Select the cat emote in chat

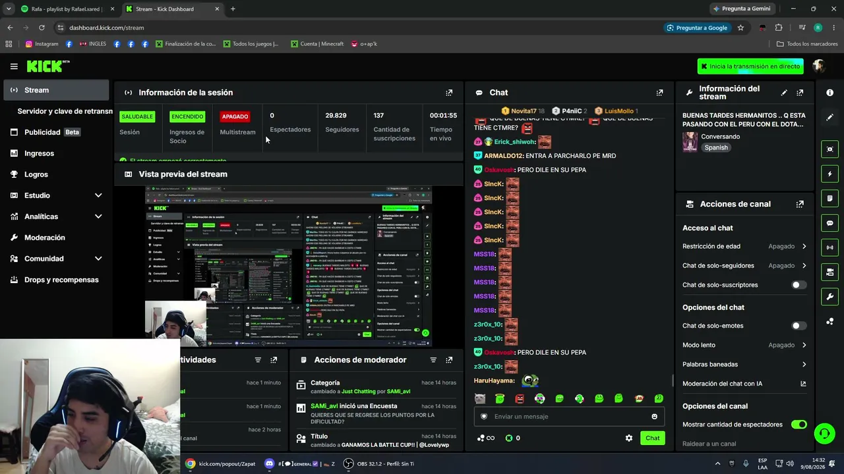480,398
